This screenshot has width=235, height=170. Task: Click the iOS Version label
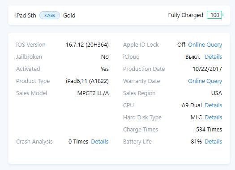tap(31, 45)
